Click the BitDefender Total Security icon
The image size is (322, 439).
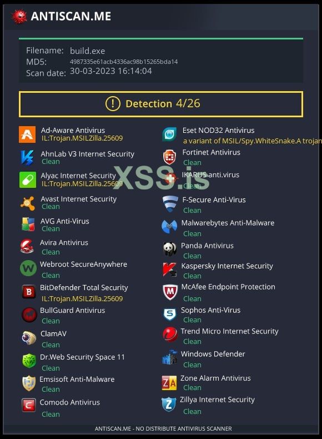(29, 292)
